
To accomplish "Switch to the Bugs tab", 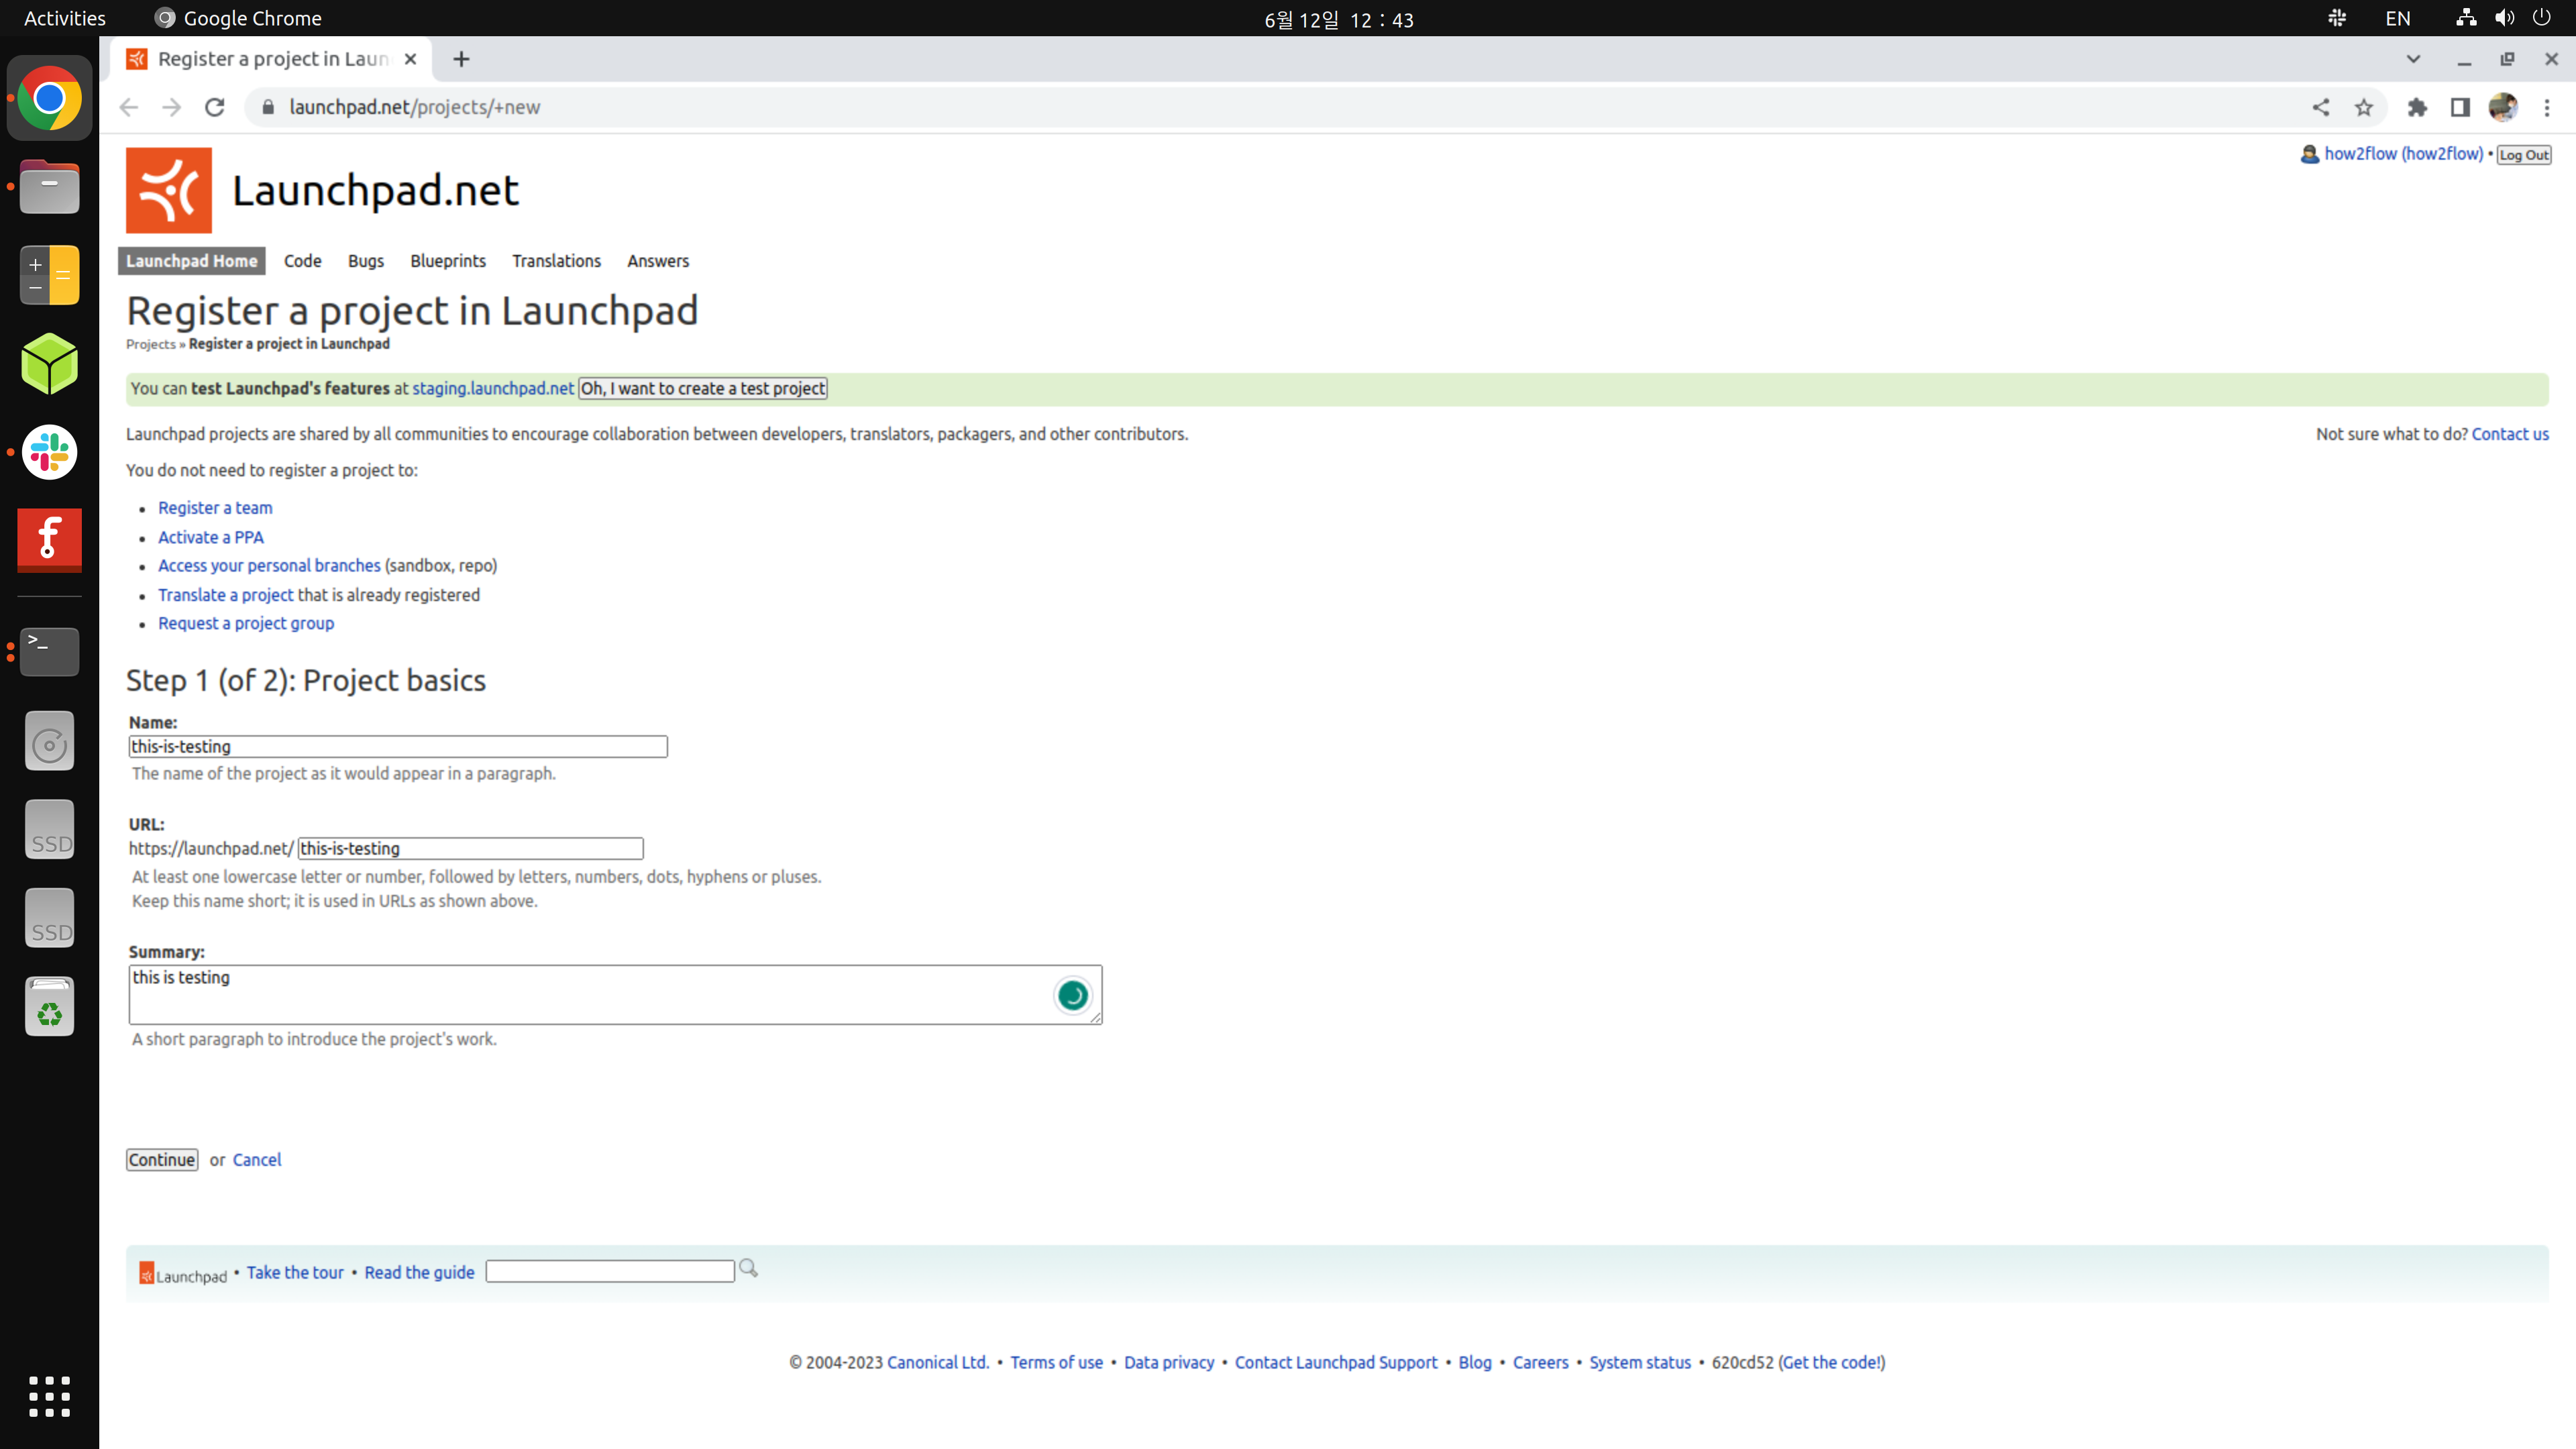I will tap(365, 260).
